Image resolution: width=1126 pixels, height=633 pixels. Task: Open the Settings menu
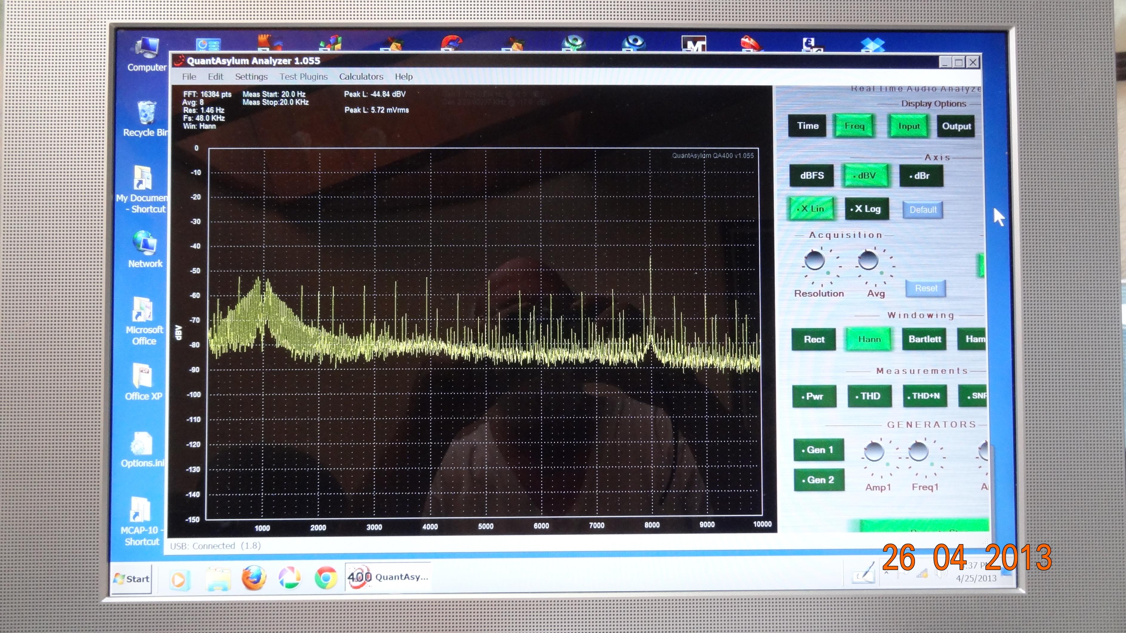pos(251,77)
